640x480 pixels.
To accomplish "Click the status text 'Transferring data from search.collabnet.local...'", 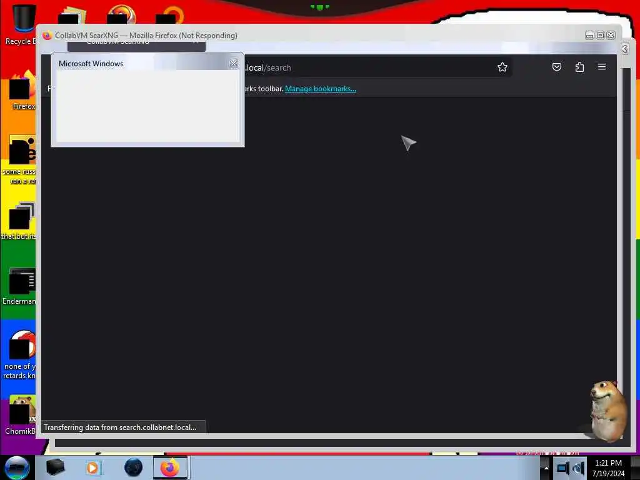I will 120,427.
